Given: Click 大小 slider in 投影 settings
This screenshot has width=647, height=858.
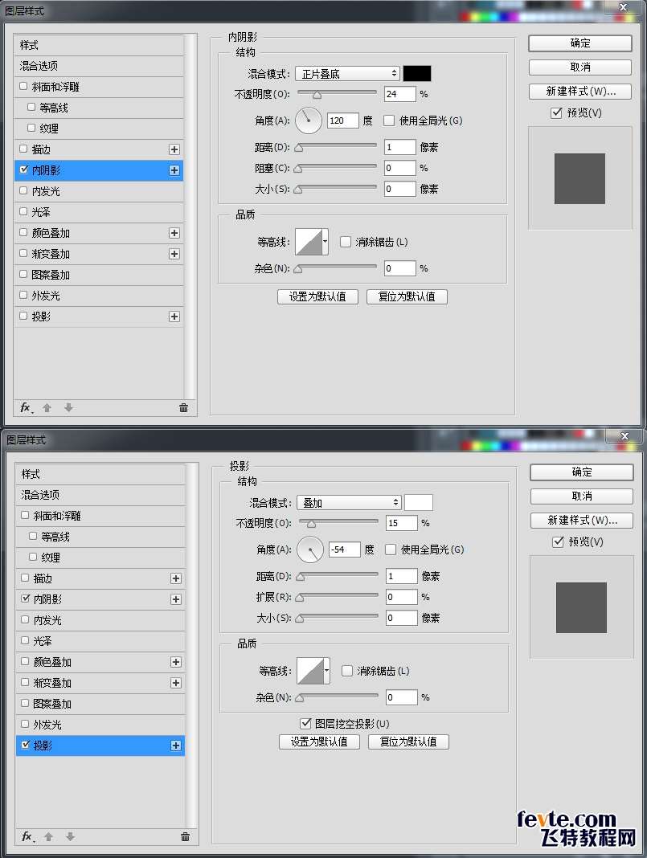Looking at the screenshot, I should [x=338, y=617].
